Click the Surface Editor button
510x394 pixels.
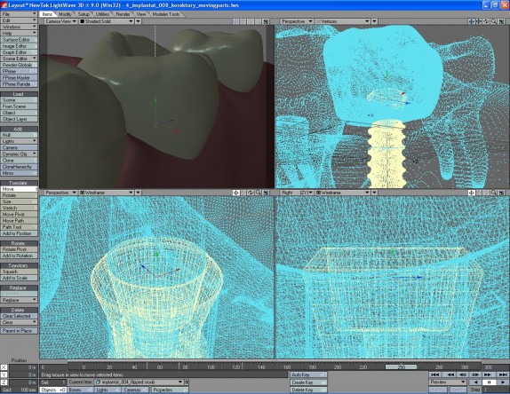coord(19,40)
